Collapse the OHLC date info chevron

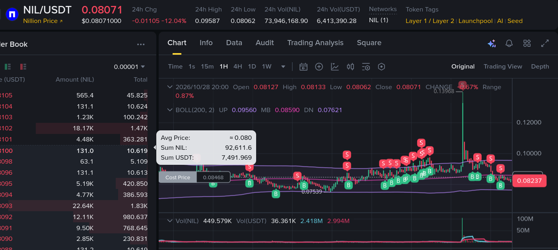170,87
